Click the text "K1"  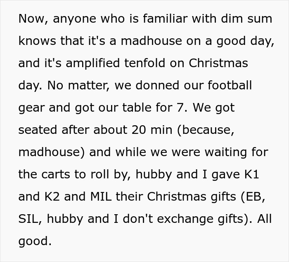click(251, 174)
